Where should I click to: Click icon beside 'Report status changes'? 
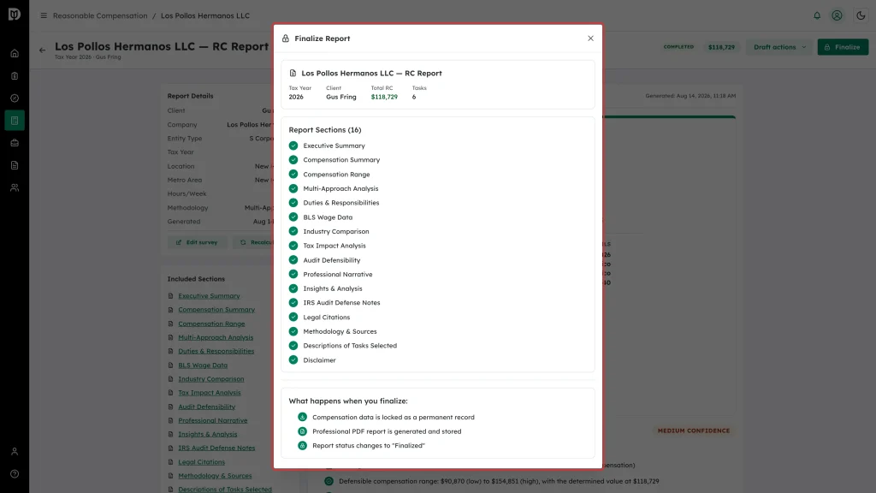coord(302,445)
